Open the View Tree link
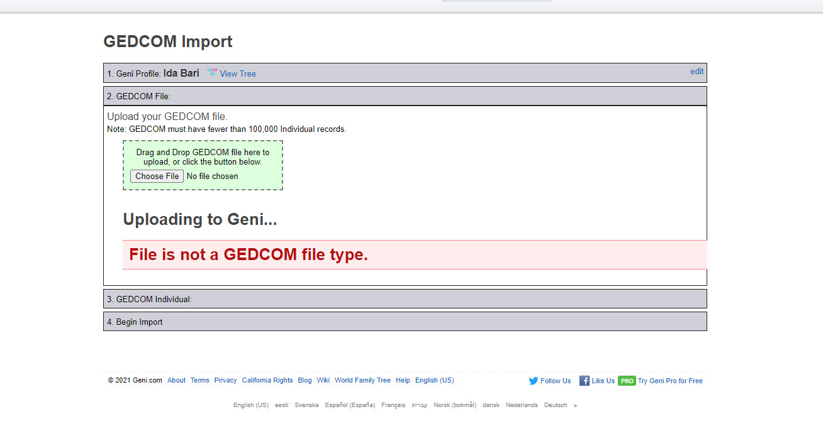The image size is (823, 441). tap(238, 73)
